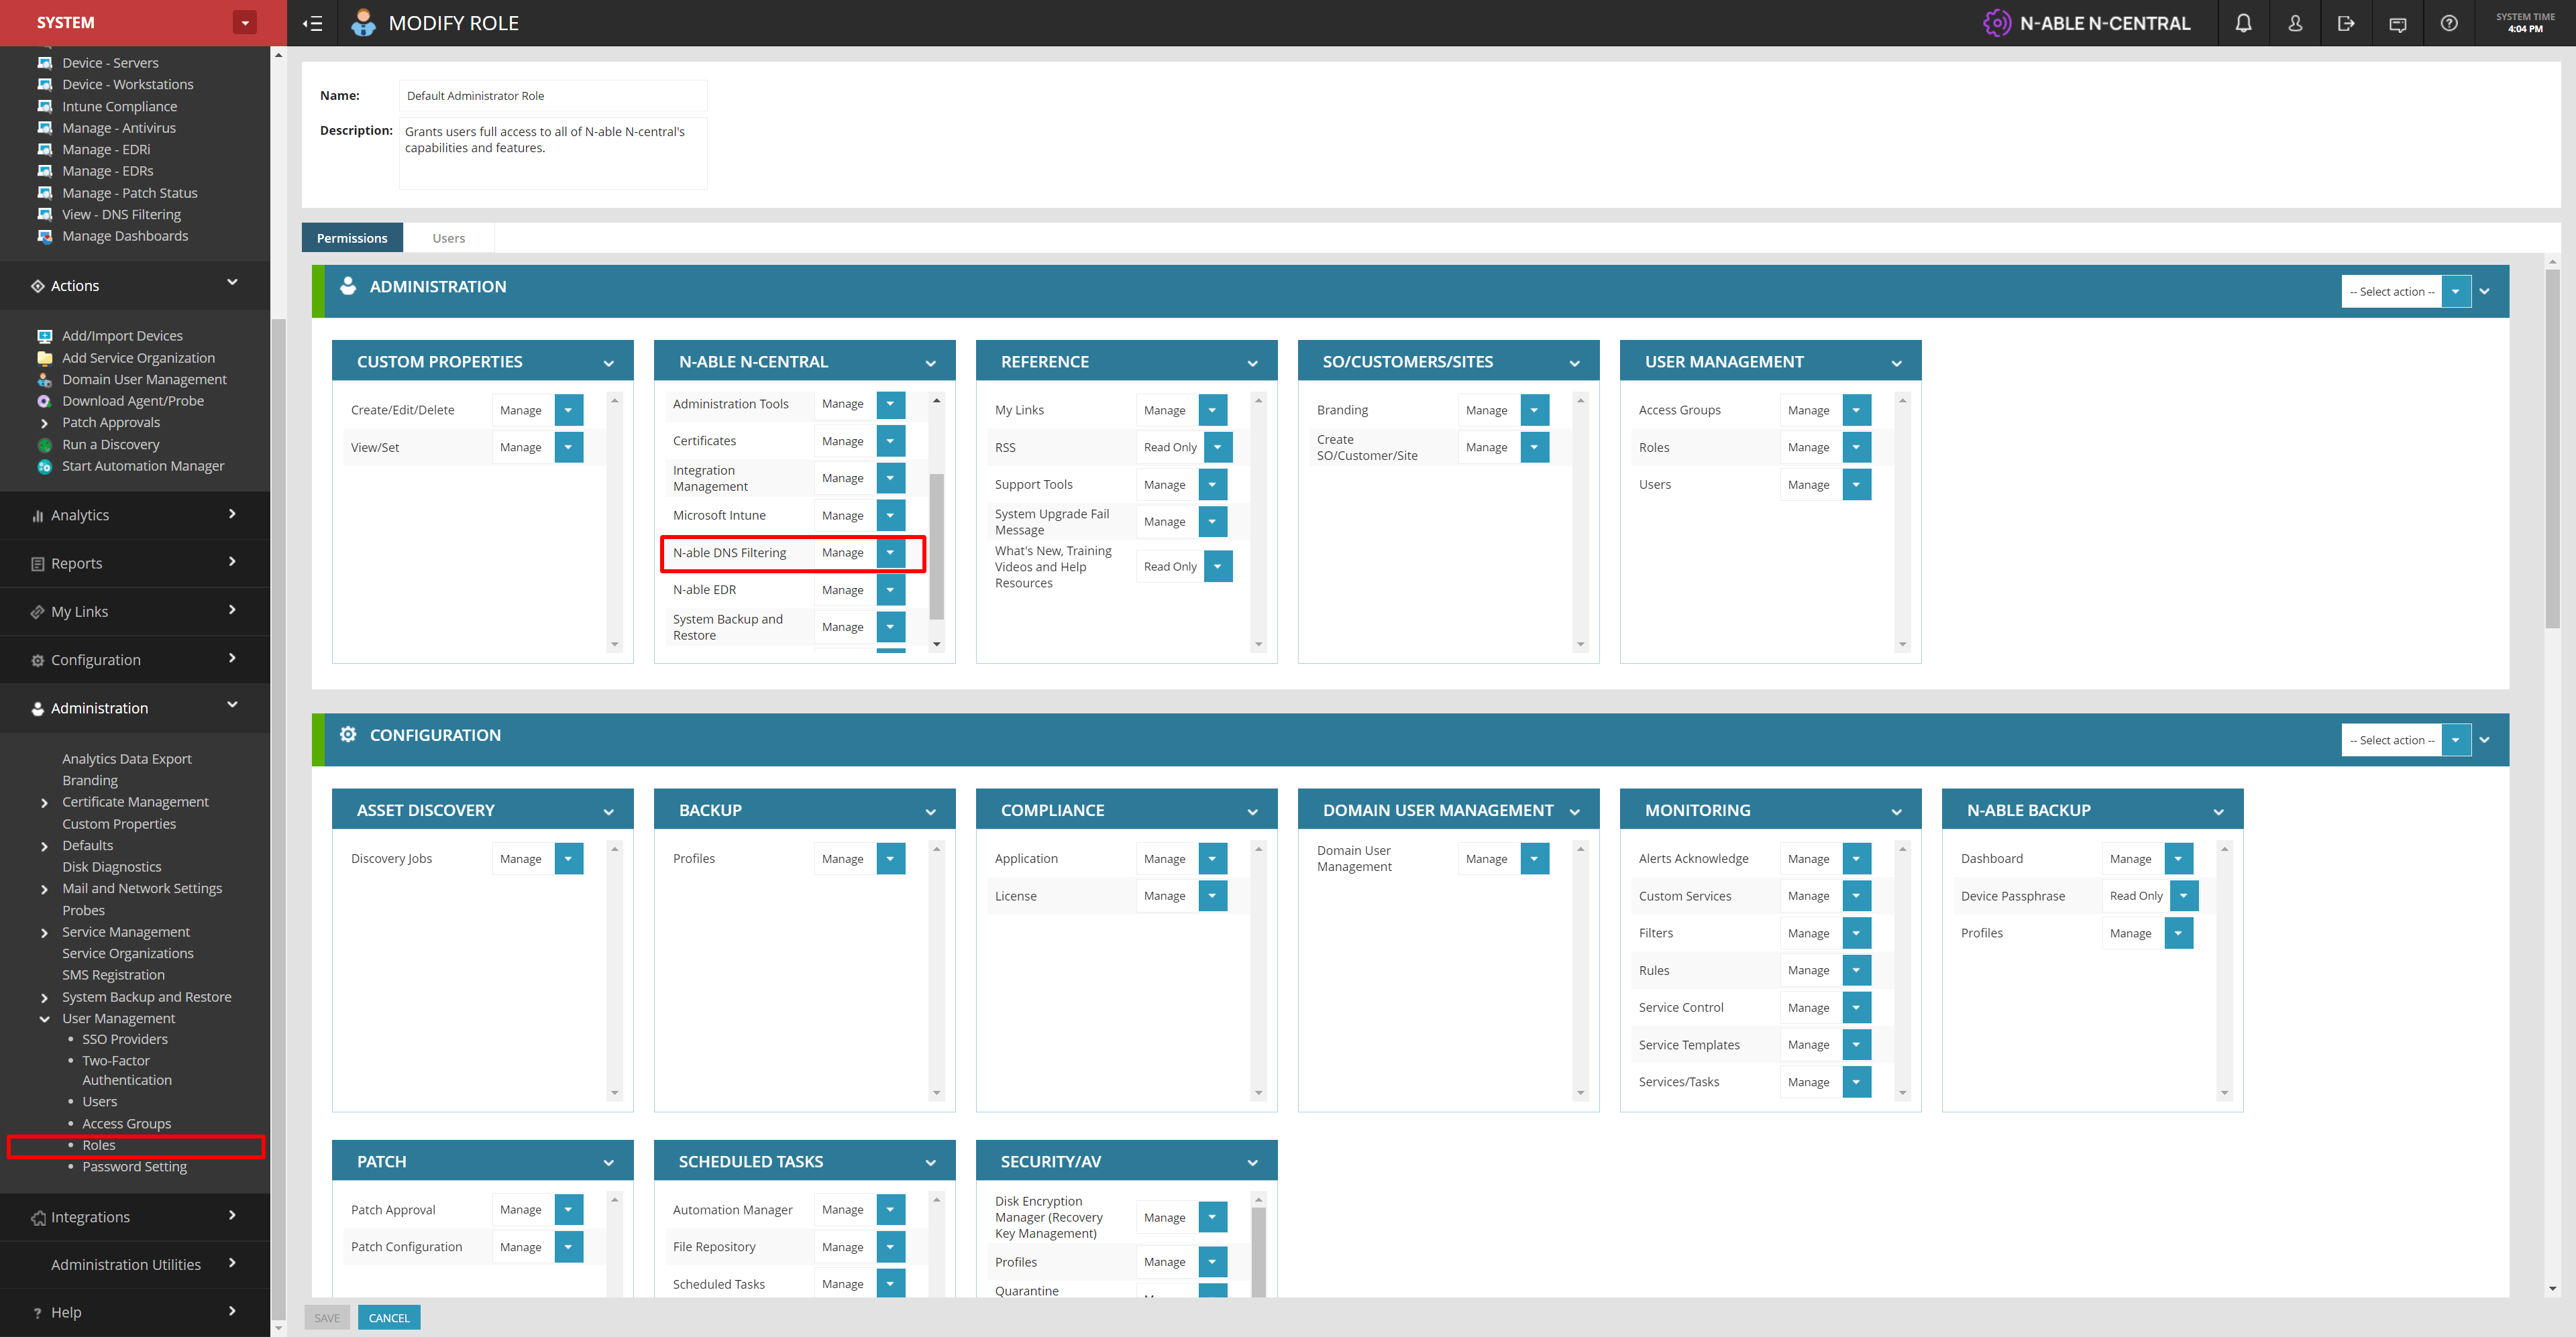
Task: Switch to the Users tab
Action: click(448, 238)
